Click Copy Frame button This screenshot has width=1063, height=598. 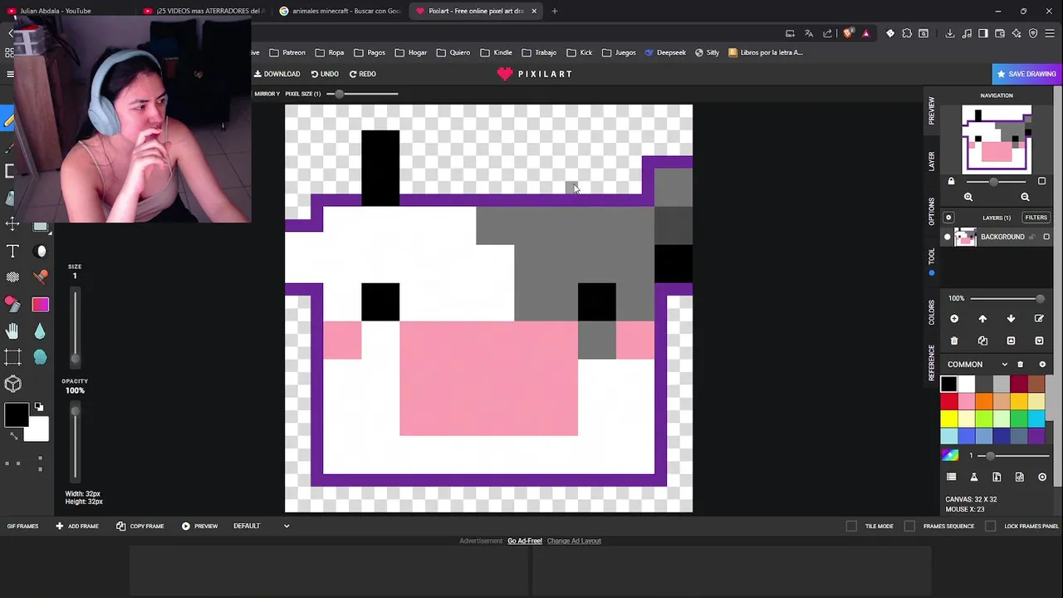(x=140, y=526)
